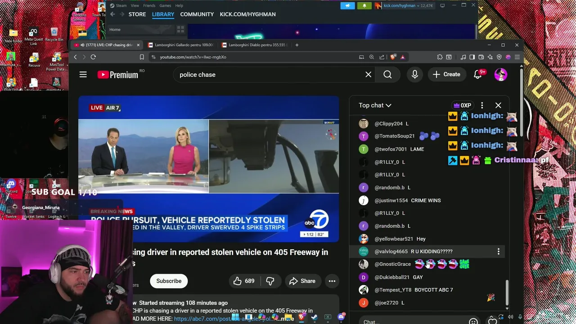
Task: Start voice search with the microphone
Action: pyautogui.click(x=414, y=75)
